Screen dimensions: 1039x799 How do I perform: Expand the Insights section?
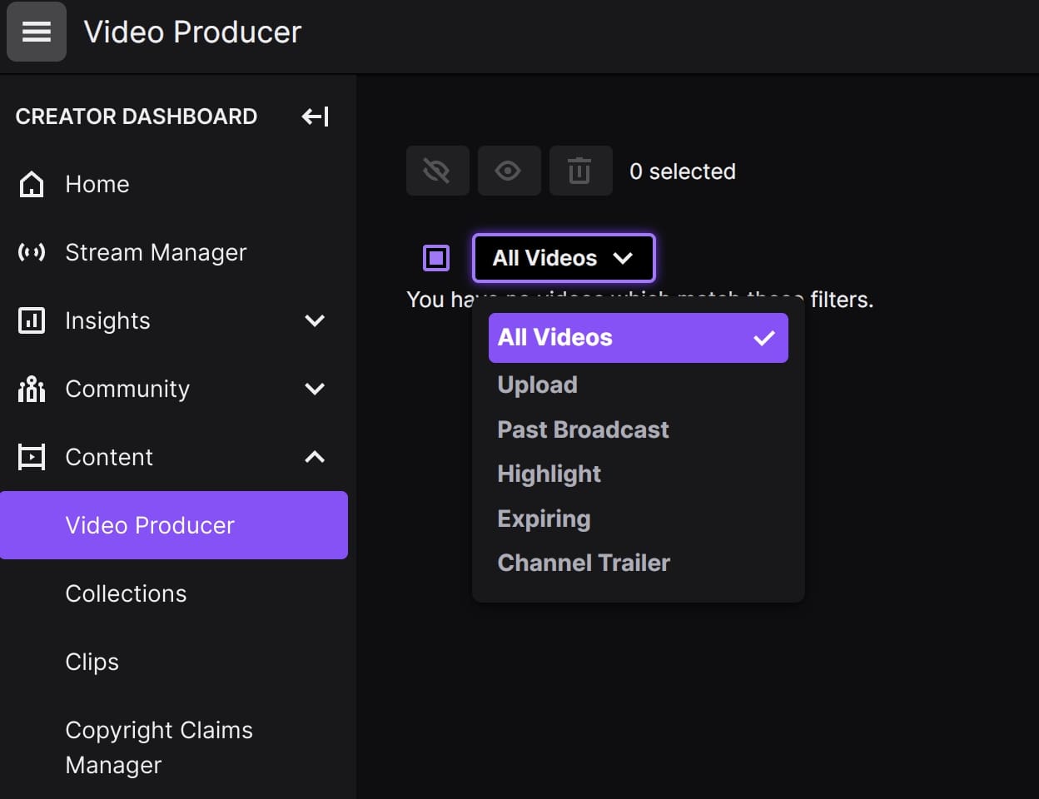314,320
